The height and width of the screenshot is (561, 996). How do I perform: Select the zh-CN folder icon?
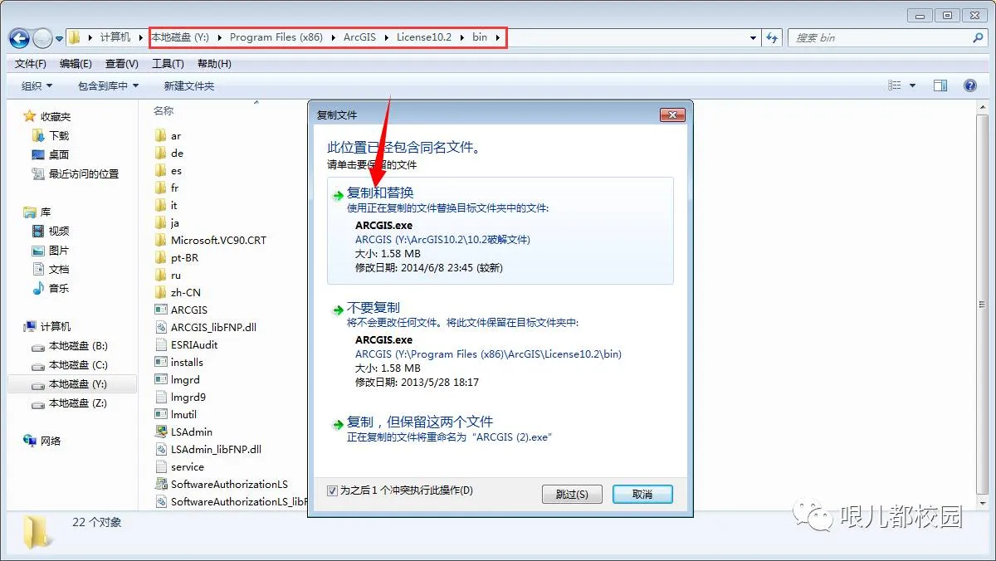161,292
